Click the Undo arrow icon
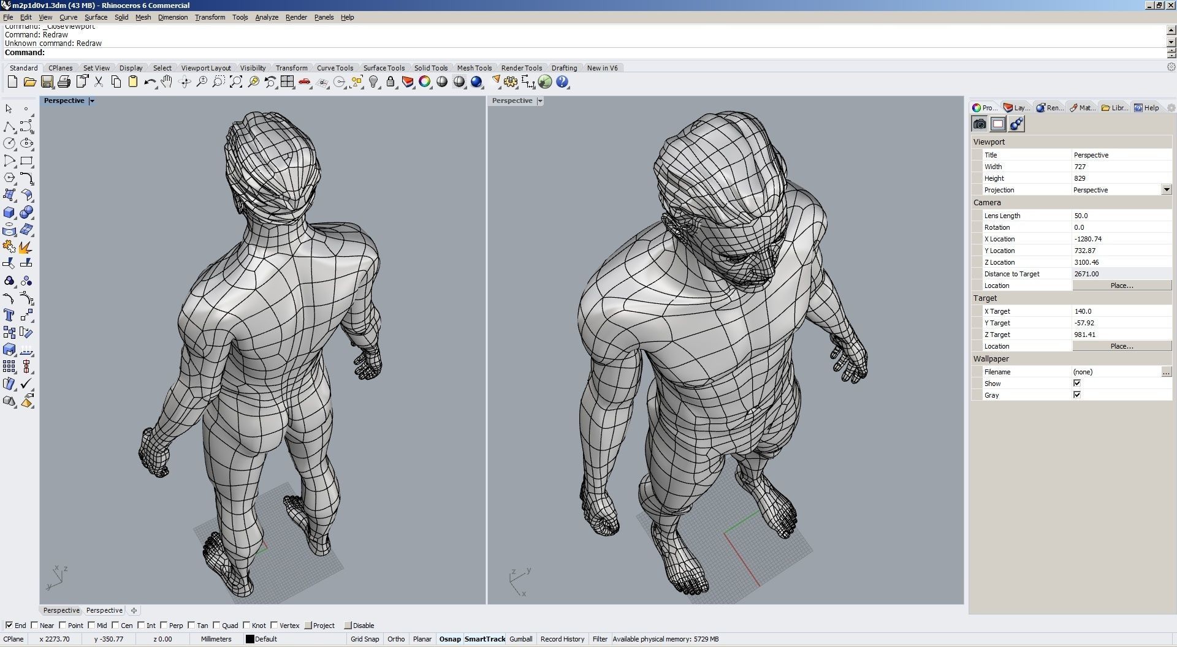This screenshot has height=647, width=1177. [x=150, y=81]
